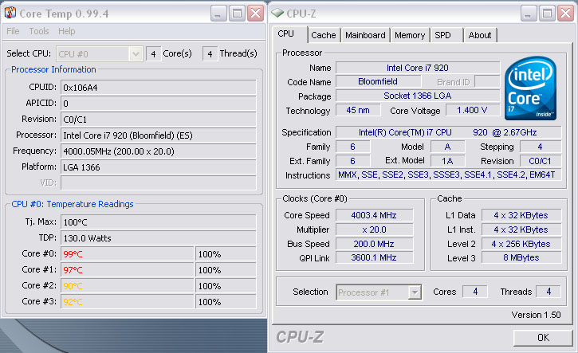Click the QPI Link value 3600.1 MHz
578x353 pixels.
pyautogui.click(x=374, y=257)
